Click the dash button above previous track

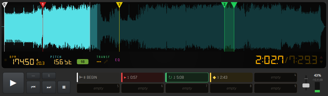(x=33, y=76)
